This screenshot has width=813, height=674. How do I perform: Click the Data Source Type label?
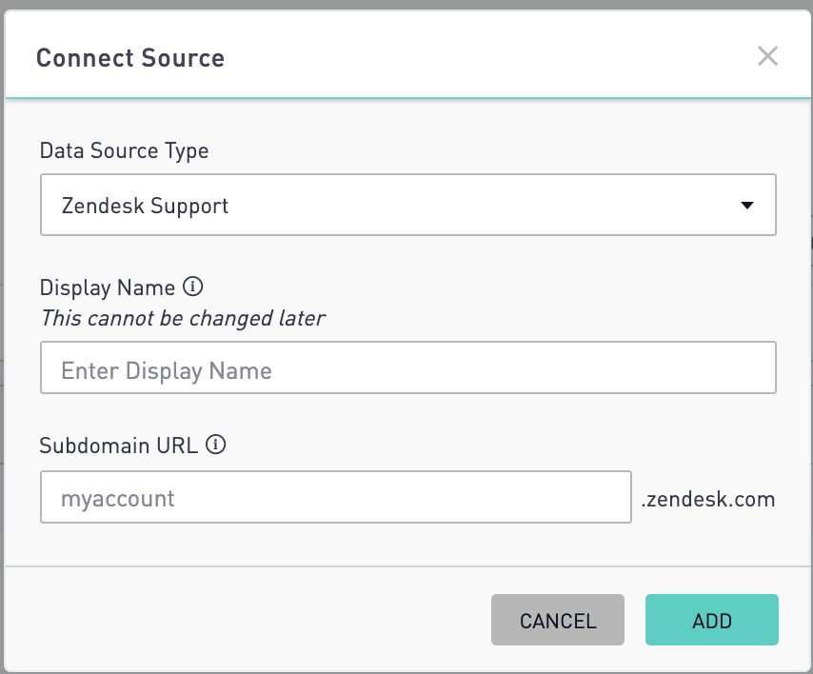tap(125, 150)
